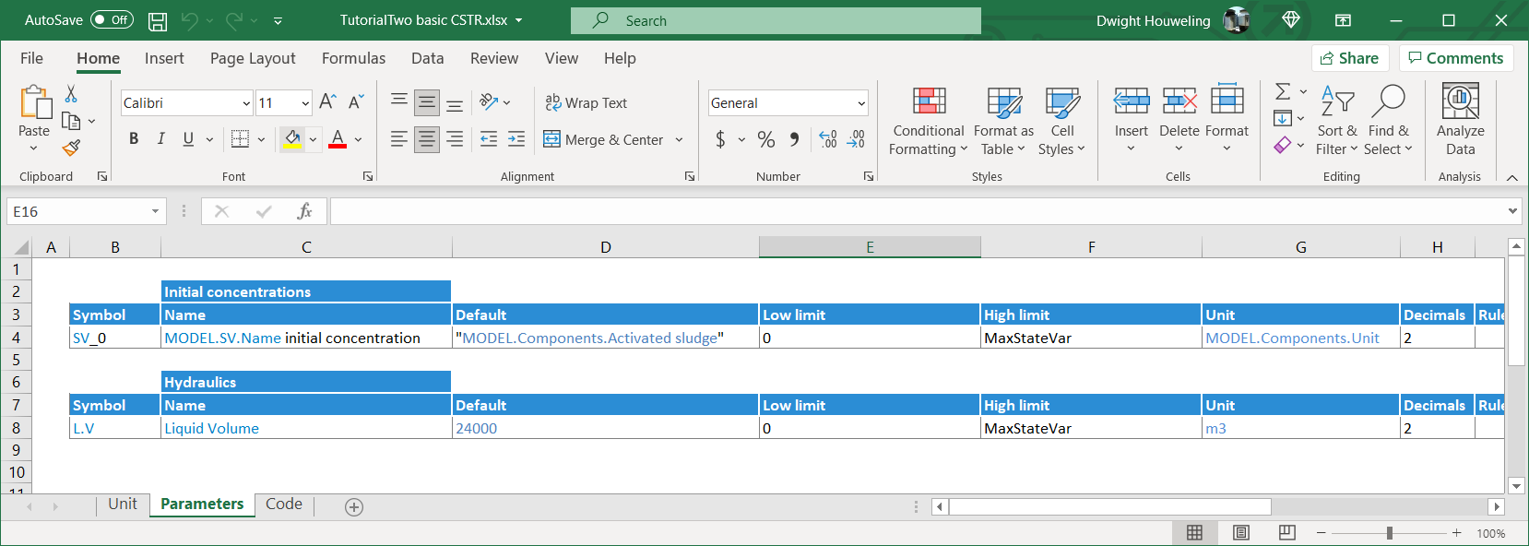Click the Format Painter icon
Image resolution: width=1529 pixels, height=546 pixels.
click(x=71, y=148)
